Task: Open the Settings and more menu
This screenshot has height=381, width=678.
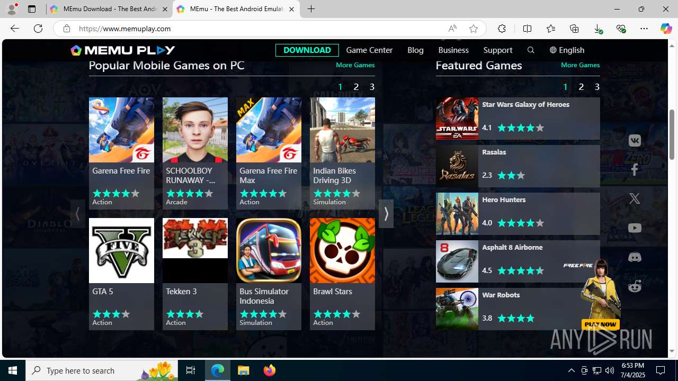Action: 644,29
